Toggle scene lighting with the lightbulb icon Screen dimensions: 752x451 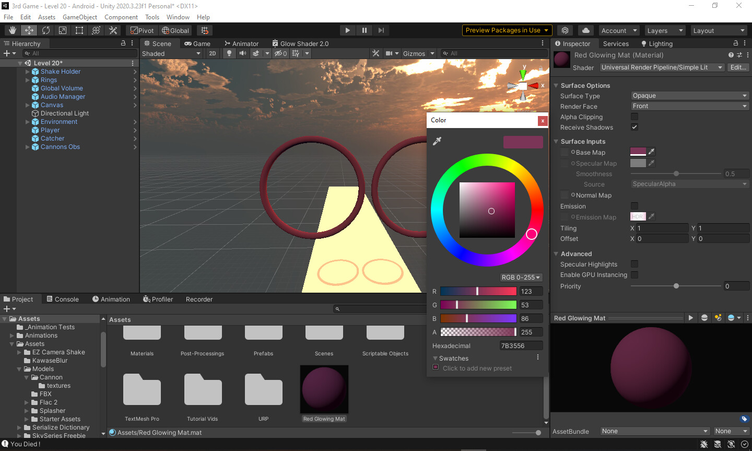(x=229, y=53)
